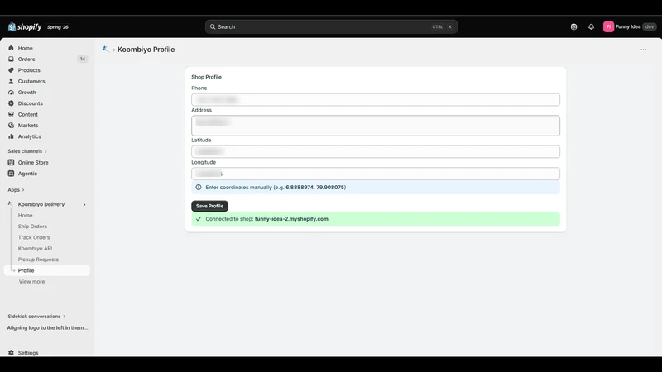
Task: Click the Markets globe icon
Action: pos(11,126)
